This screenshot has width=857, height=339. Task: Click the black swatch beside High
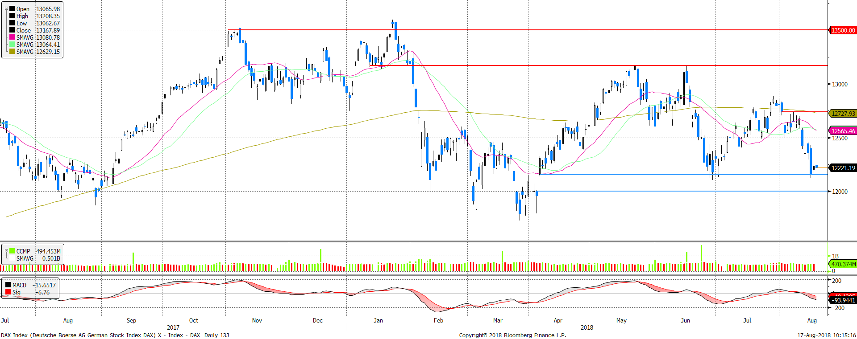point(12,16)
